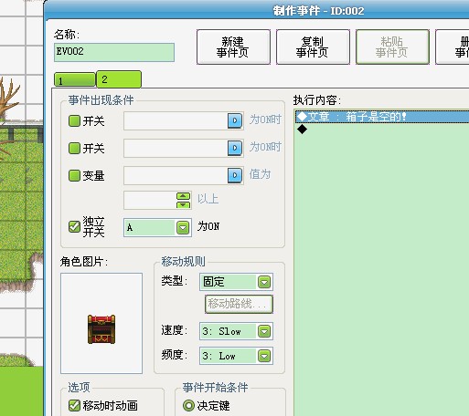Expand the 频度 3: Low dropdown
The width and height of the screenshot is (469, 416).
click(x=264, y=356)
